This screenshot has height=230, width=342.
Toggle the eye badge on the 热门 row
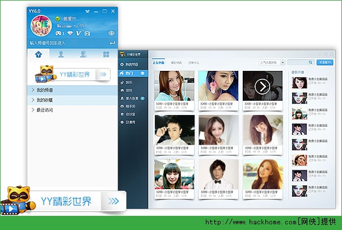(142, 73)
